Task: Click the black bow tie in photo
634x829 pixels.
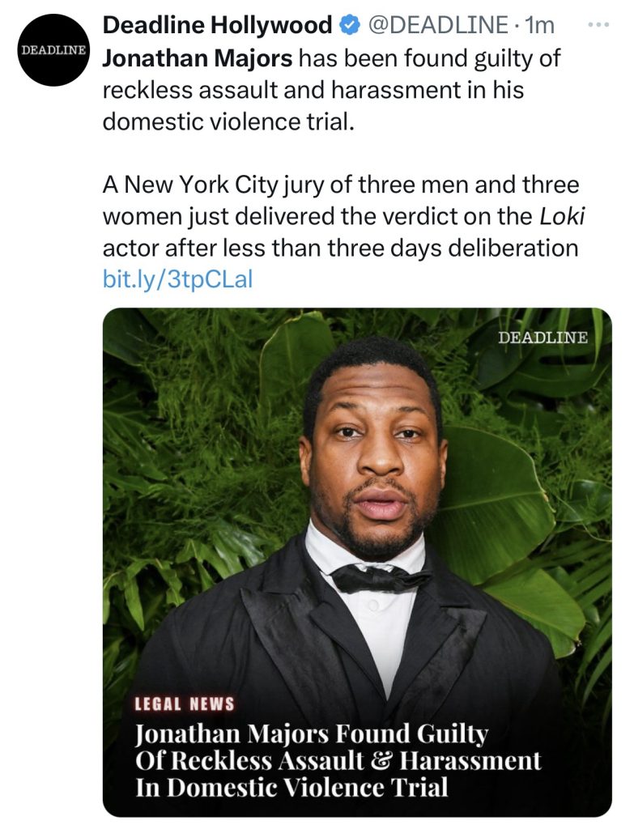Action: [x=379, y=578]
